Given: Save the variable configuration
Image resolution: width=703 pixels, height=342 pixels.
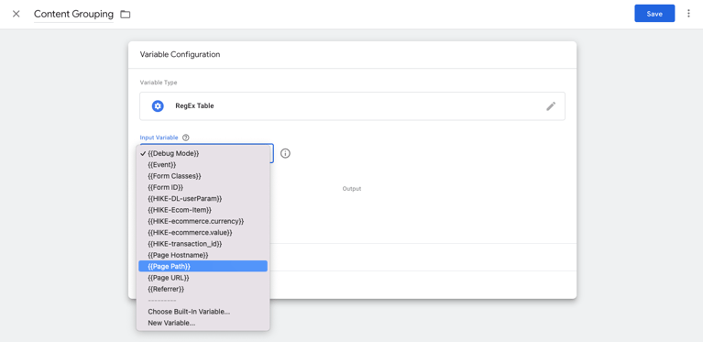Looking at the screenshot, I should coord(654,14).
